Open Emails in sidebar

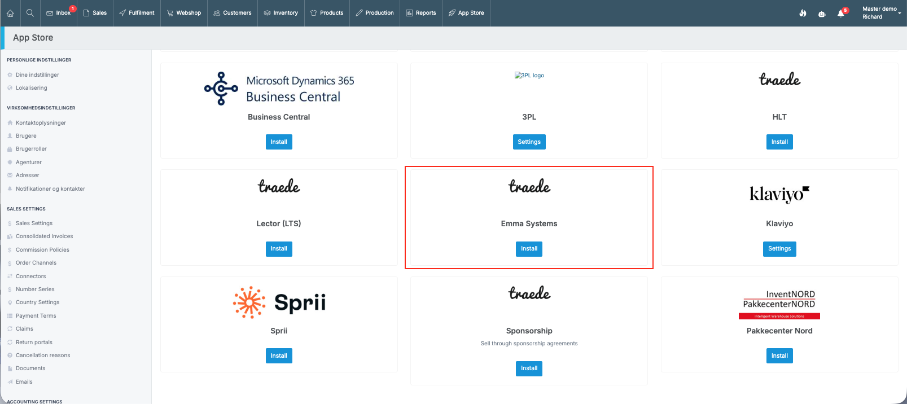click(x=24, y=382)
